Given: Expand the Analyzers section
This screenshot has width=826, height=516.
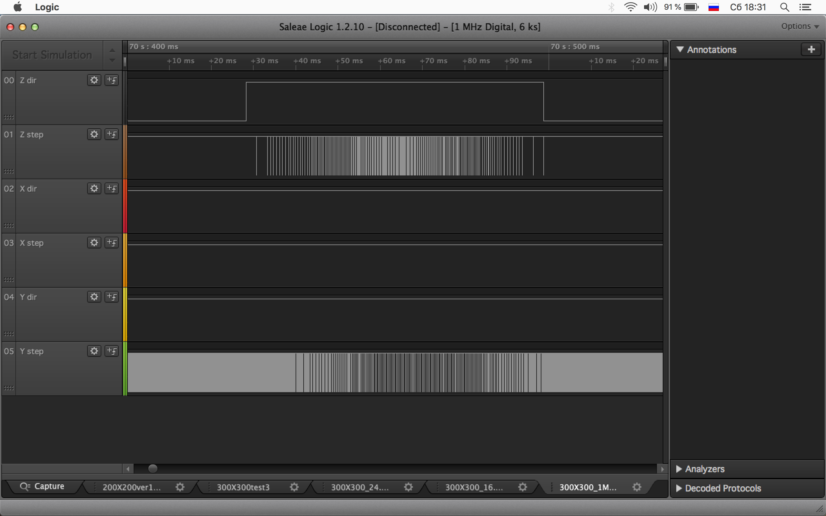Looking at the screenshot, I should click(x=679, y=469).
